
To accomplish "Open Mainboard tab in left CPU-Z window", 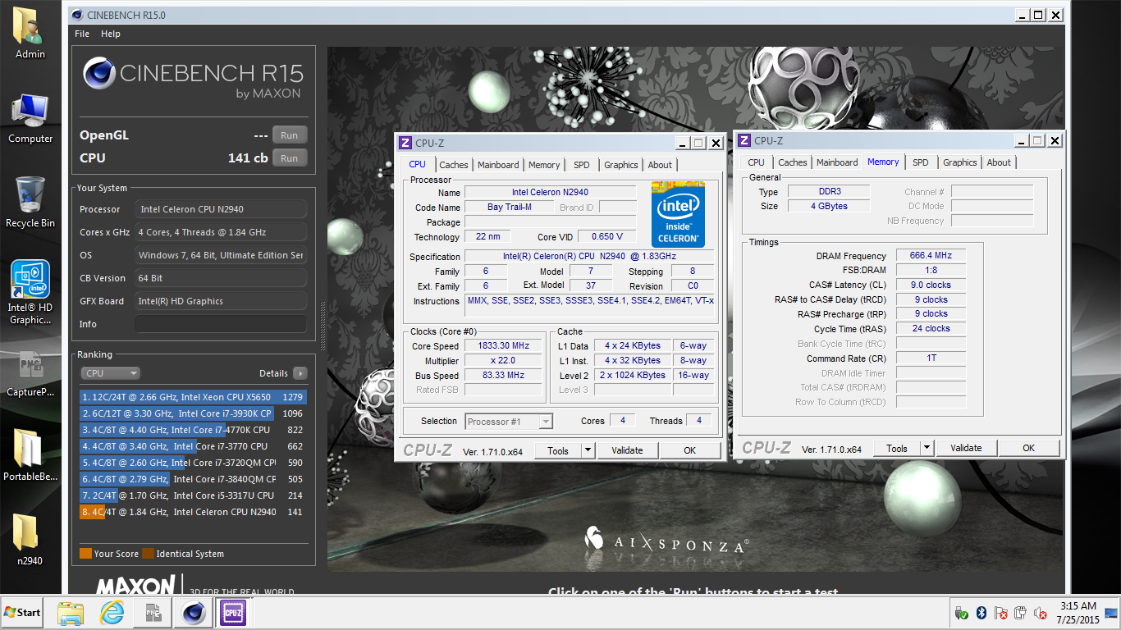I will [498, 165].
